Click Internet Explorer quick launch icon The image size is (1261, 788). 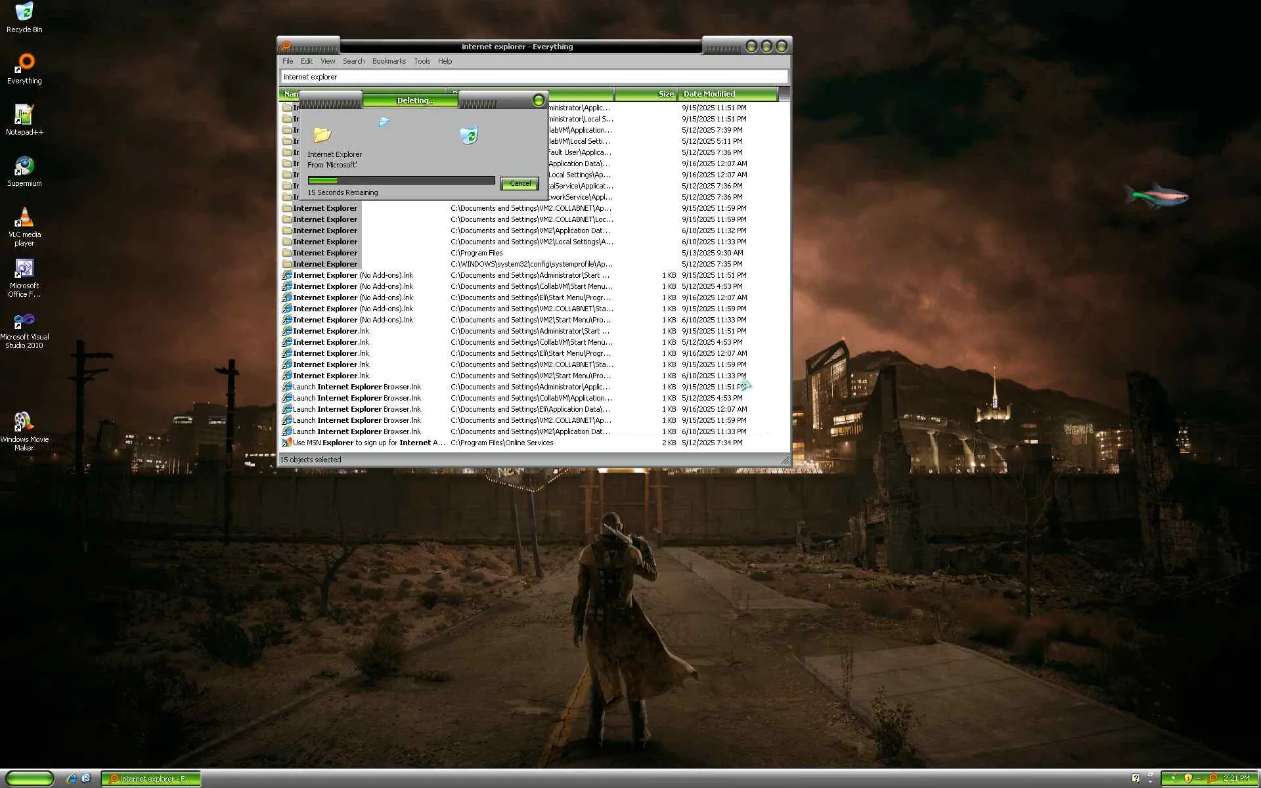(x=72, y=778)
